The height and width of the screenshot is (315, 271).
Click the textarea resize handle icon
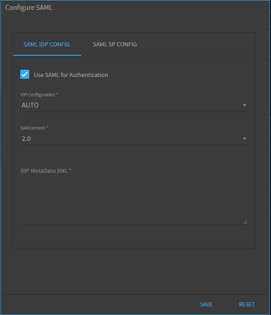[245, 222]
